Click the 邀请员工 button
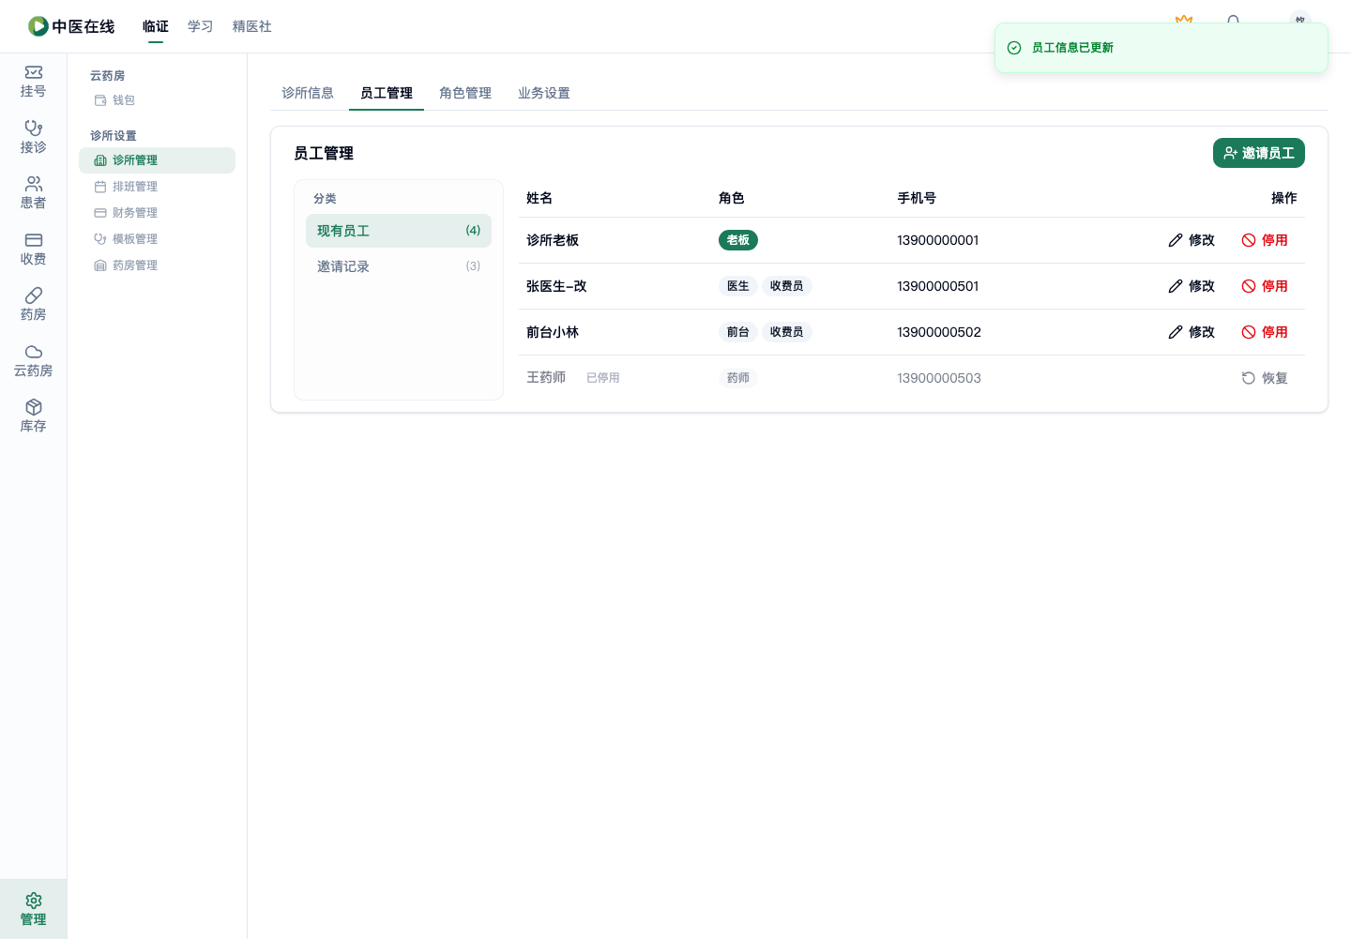The image size is (1351, 939). 1259,153
